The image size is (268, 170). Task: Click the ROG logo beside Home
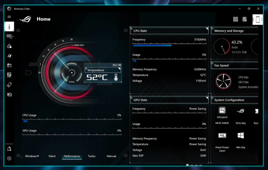click(x=26, y=19)
